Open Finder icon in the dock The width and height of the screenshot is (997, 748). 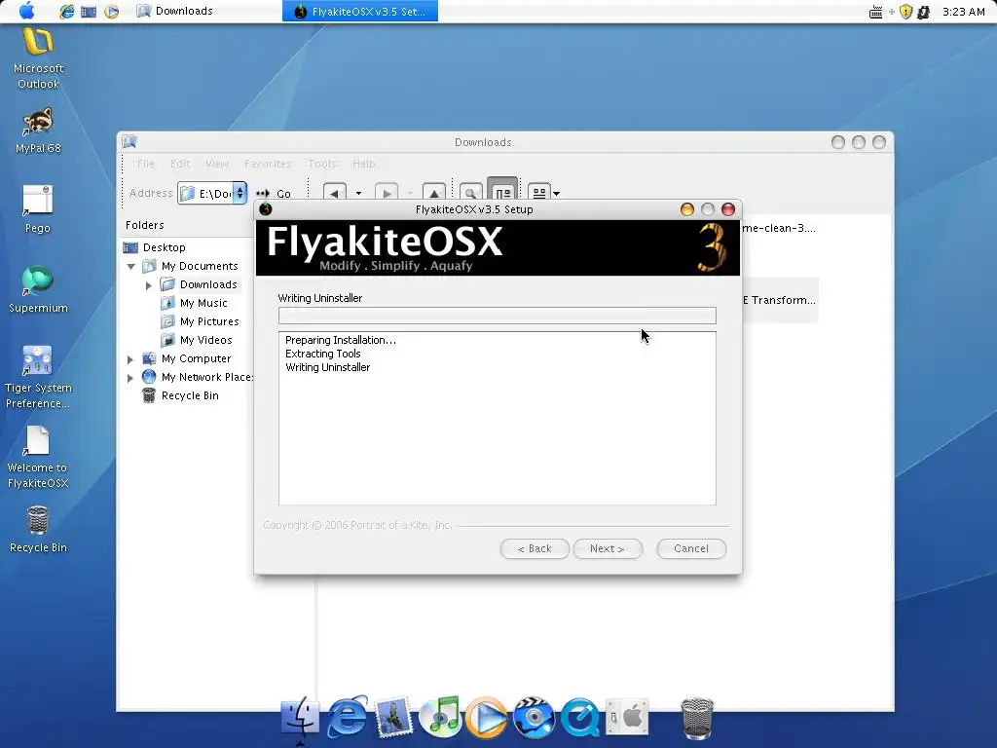(x=299, y=718)
